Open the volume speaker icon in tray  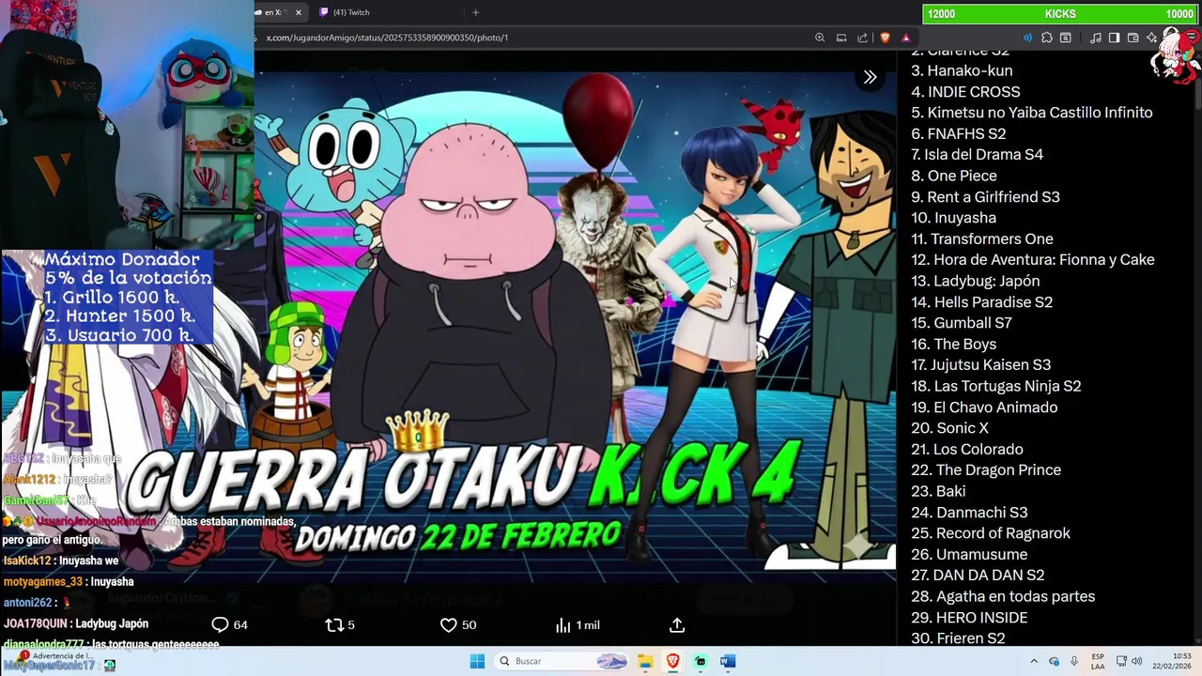pos(1136,661)
